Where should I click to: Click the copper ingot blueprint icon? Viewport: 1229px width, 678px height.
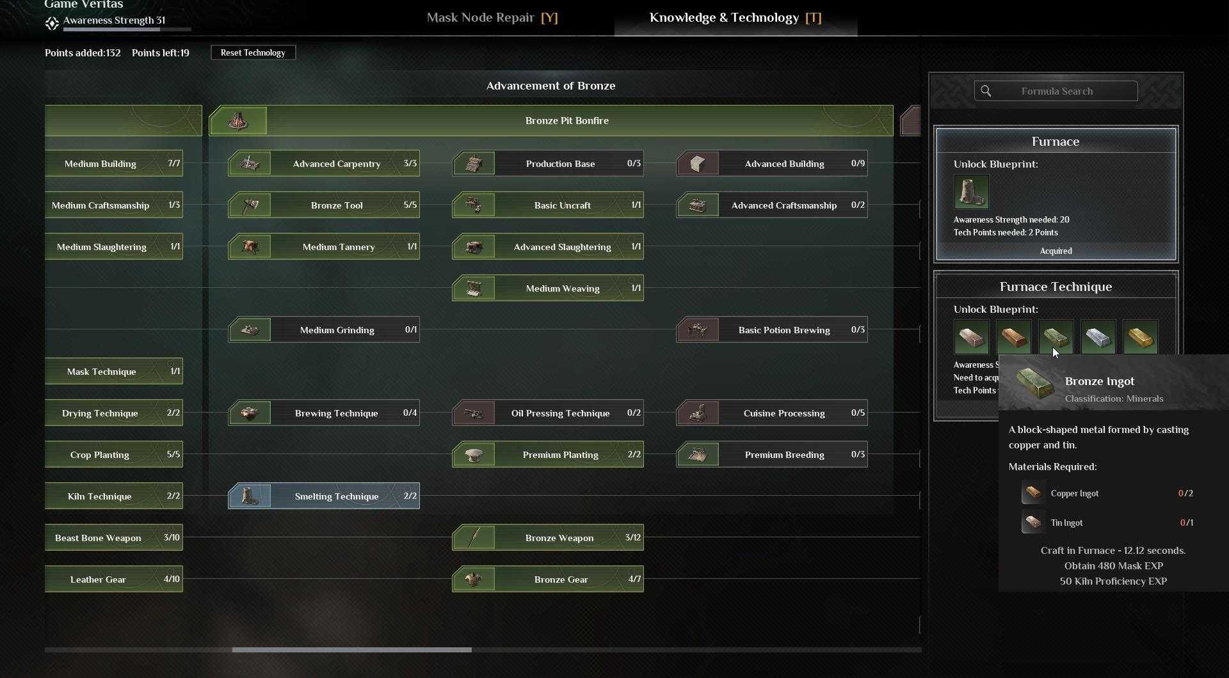(x=1013, y=337)
